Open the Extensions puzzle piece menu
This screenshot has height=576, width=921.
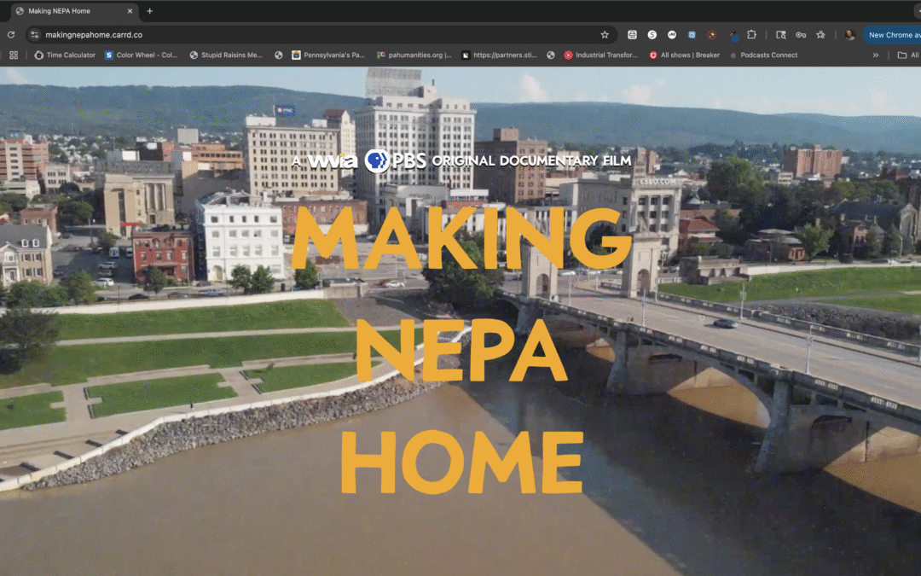point(751,35)
